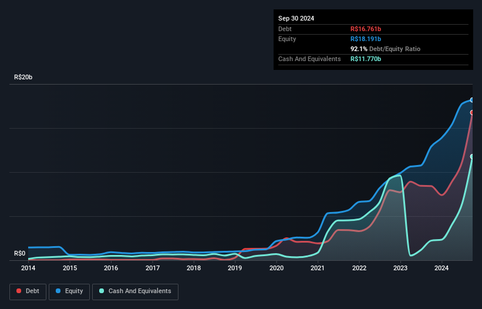This screenshot has width=482, height=309.
Task: Click the R$0 y-axis label
Action: click(x=20, y=253)
